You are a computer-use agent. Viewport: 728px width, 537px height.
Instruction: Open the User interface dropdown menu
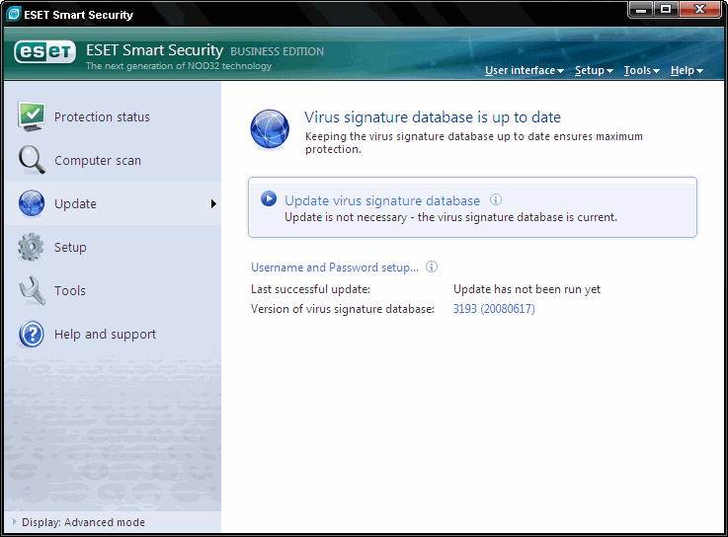pyautogui.click(x=525, y=70)
